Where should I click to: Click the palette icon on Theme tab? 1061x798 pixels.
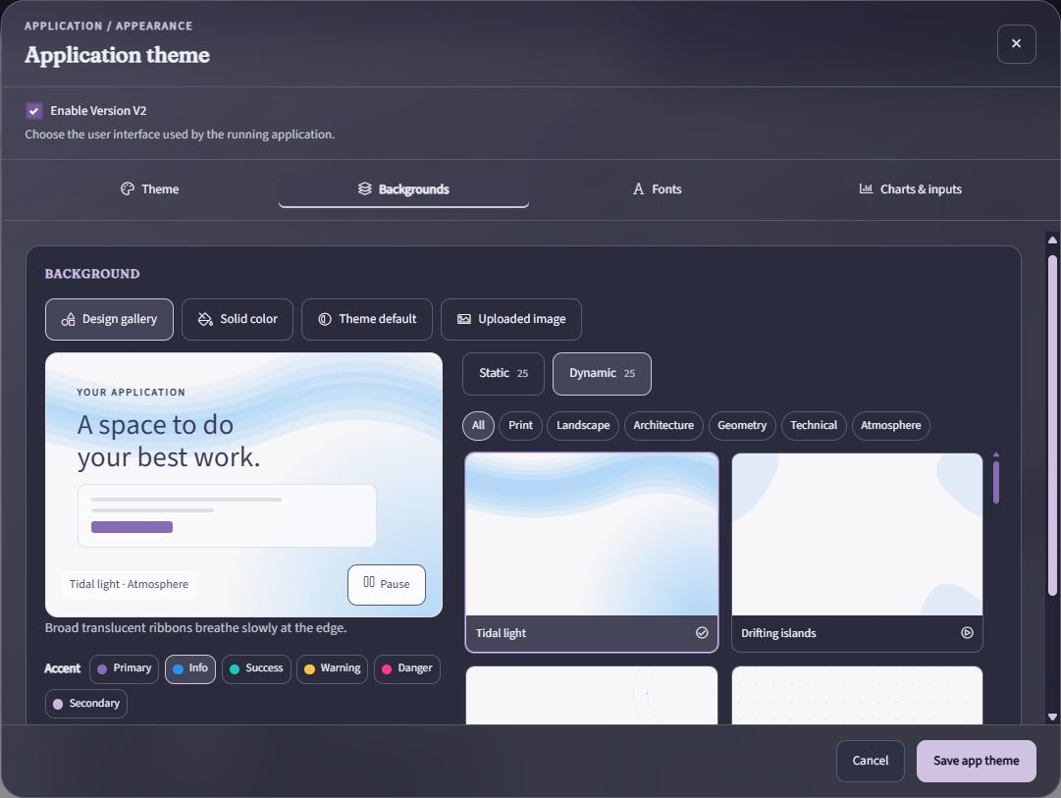(x=128, y=188)
